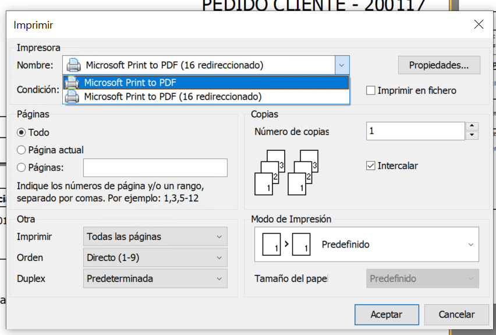Viewport: 496px width, 335px height.
Task: Choose the Páginas range radio button
Action: 21,168
